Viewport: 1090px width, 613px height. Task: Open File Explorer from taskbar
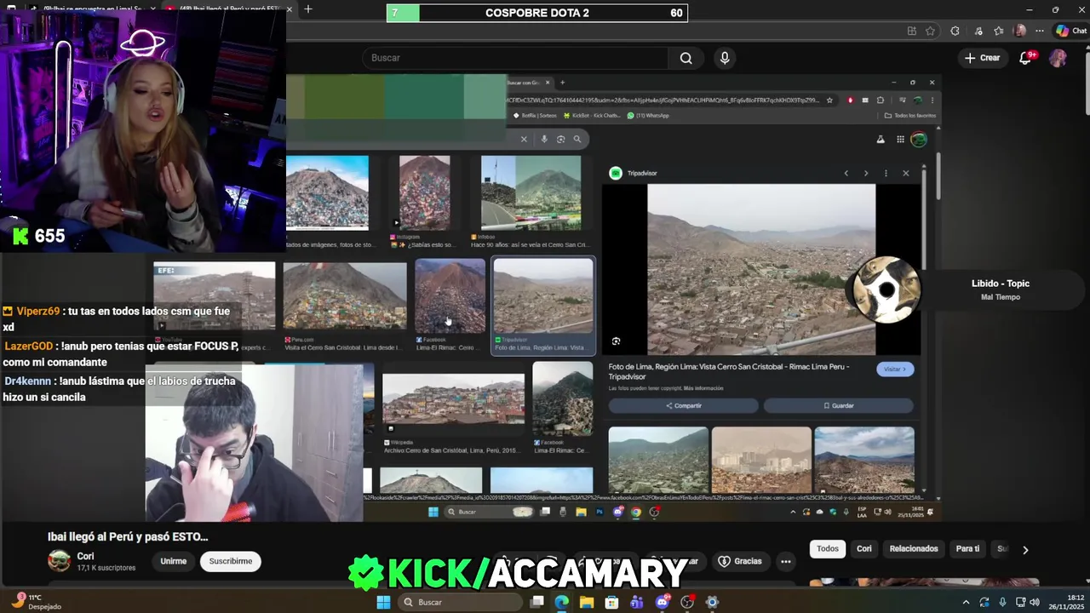point(587,602)
